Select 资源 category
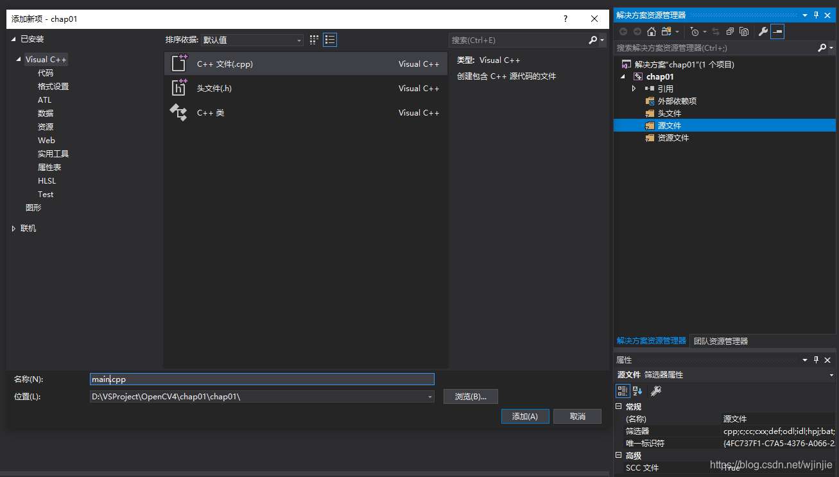The image size is (839, 477). click(46, 127)
